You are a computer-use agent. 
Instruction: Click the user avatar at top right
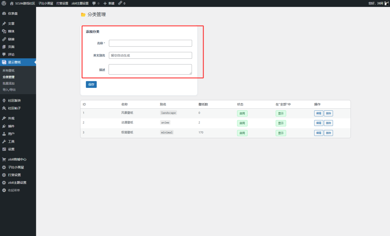[387, 3]
